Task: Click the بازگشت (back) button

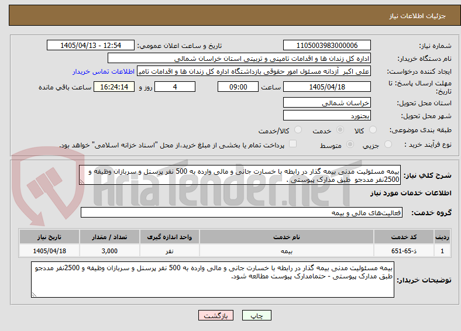Action: tap(215, 315)
